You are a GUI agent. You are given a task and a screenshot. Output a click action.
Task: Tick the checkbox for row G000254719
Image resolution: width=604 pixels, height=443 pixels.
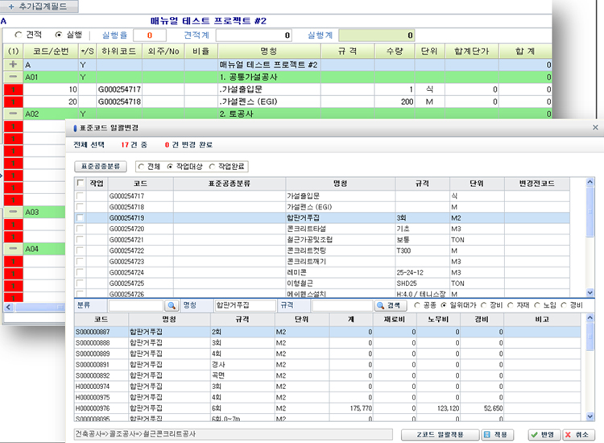click(79, 218)
